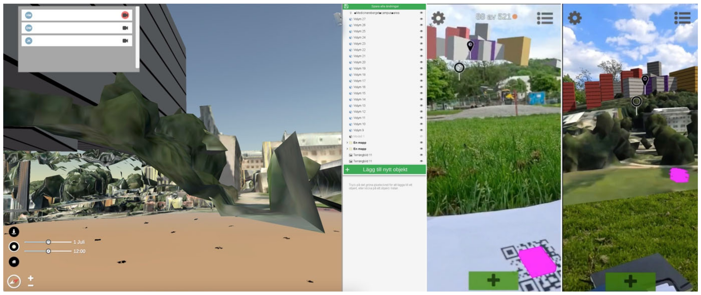
Task: Click Spara alla ändringar to save
Action: 385,7
